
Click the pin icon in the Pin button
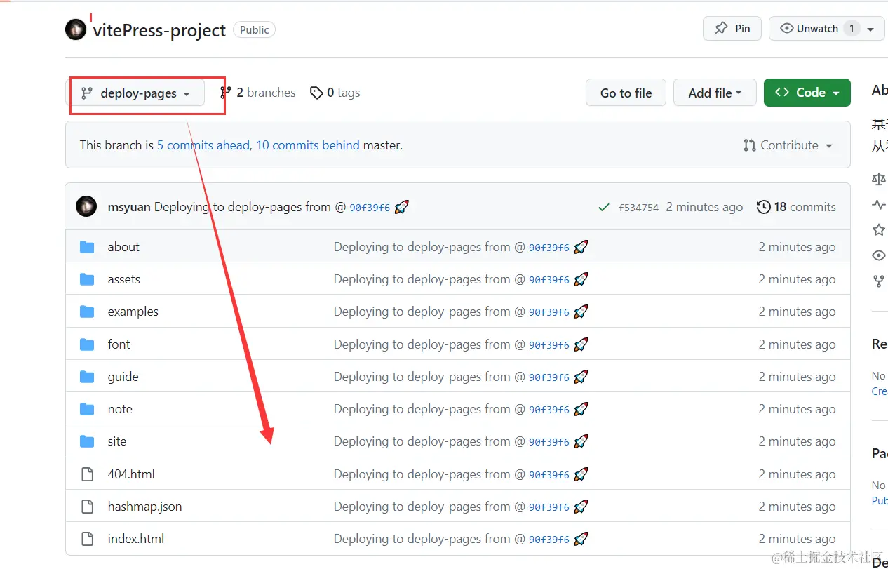721,29
